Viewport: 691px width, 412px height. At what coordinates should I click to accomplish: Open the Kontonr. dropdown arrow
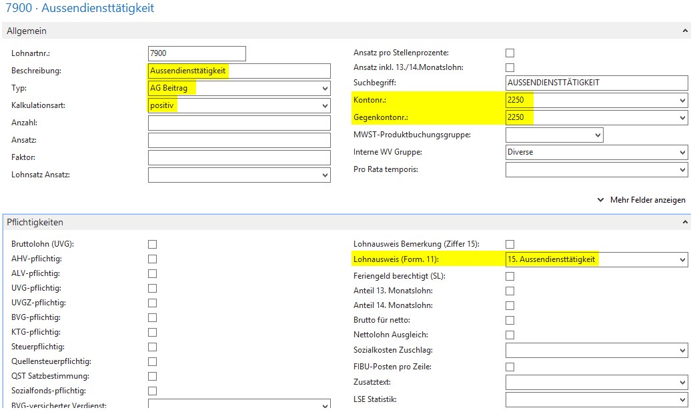682,101
